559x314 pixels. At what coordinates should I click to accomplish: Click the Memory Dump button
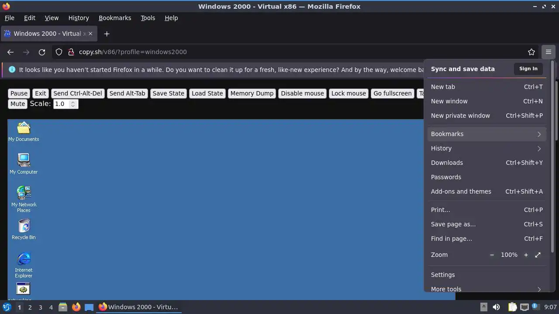tap(252, 93)
